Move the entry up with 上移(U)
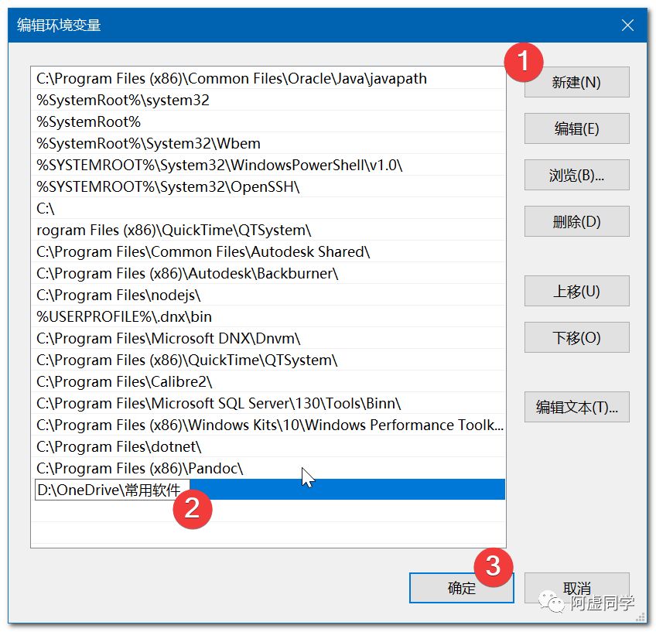This screenshot has width=656, height=632. point(576,291)
